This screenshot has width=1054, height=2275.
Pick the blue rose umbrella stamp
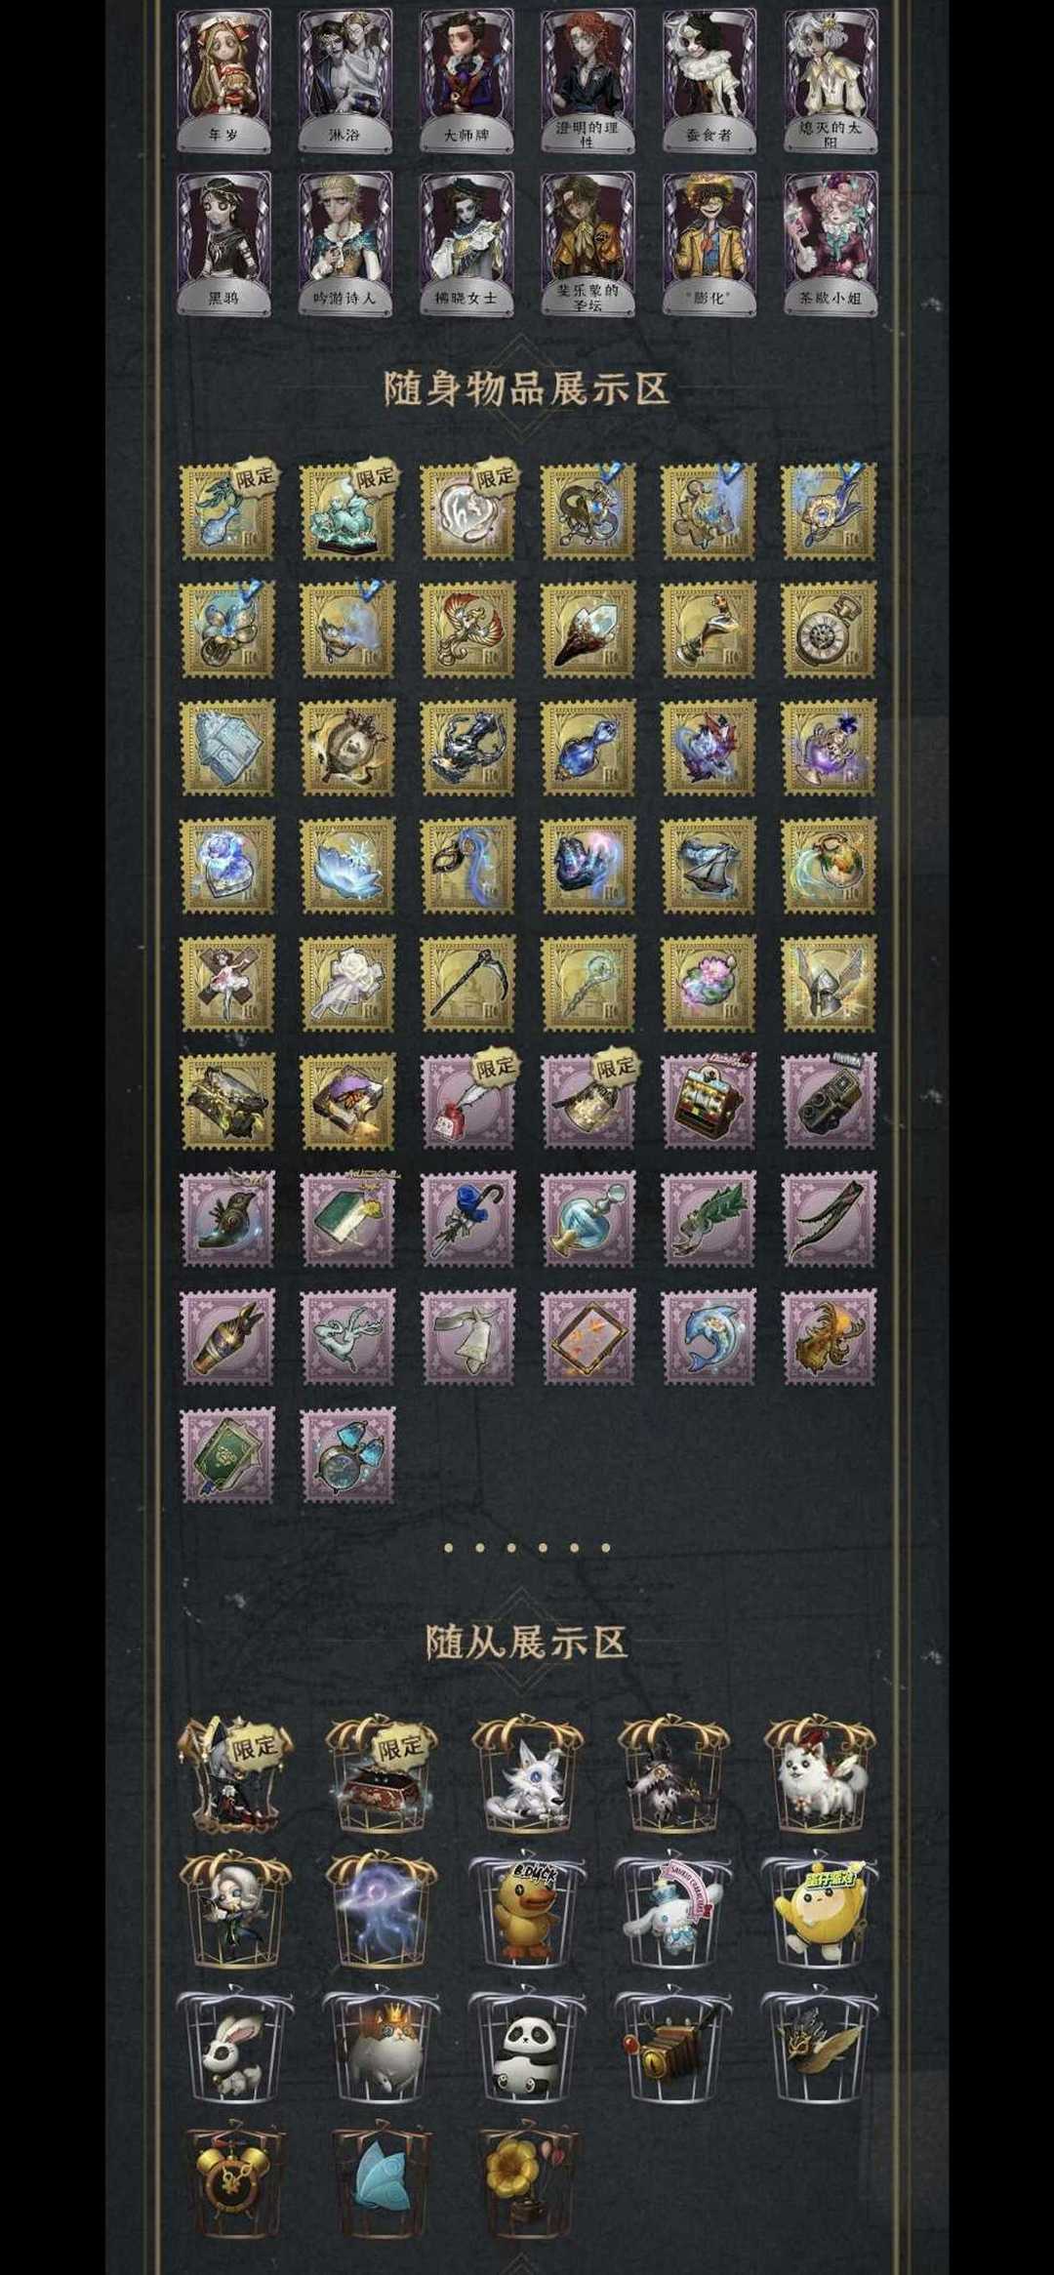tap(467, 1219)
